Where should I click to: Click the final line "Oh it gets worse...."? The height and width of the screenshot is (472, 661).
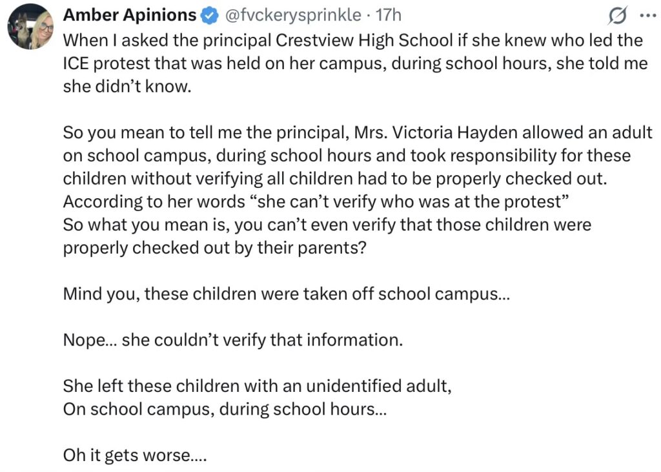tap(134, 456)
